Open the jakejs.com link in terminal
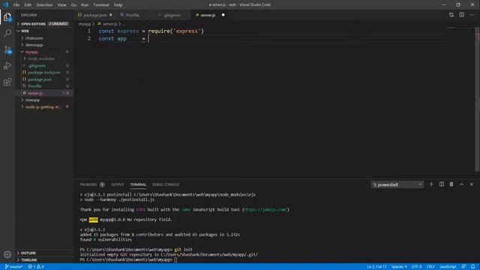This screenshot has width=480, height=270. pyautogui.click(x=265, y=210)
